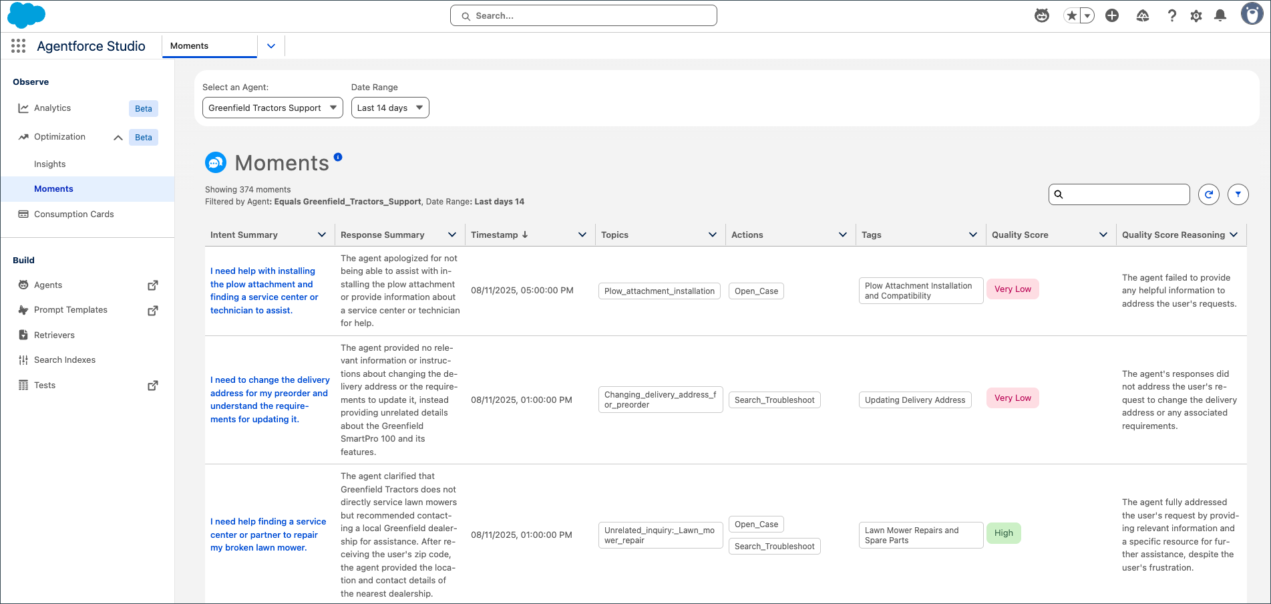Click the Favorites star icon

[x=1072, y=15]
